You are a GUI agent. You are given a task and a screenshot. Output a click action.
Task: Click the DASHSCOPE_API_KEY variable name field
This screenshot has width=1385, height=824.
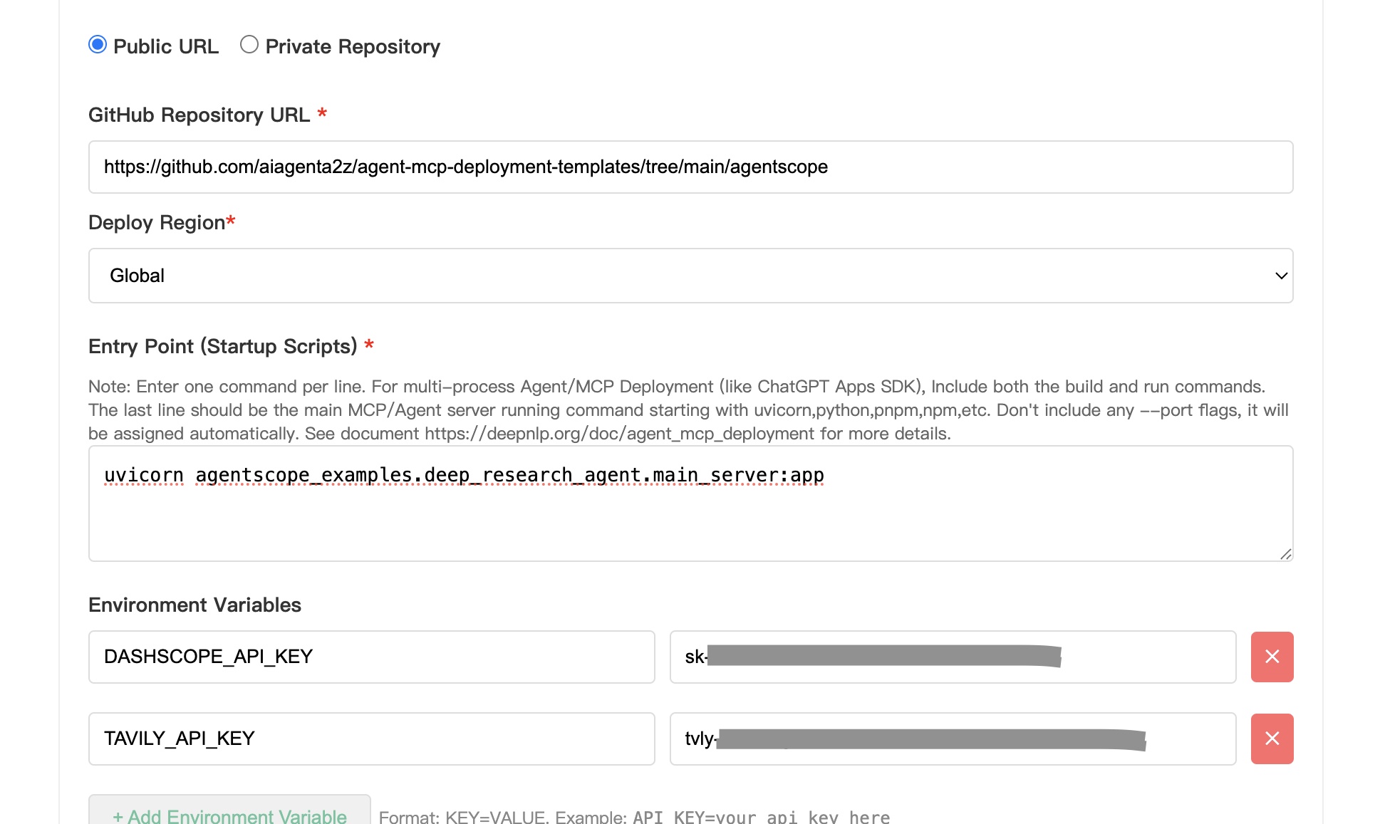(371, 657)
